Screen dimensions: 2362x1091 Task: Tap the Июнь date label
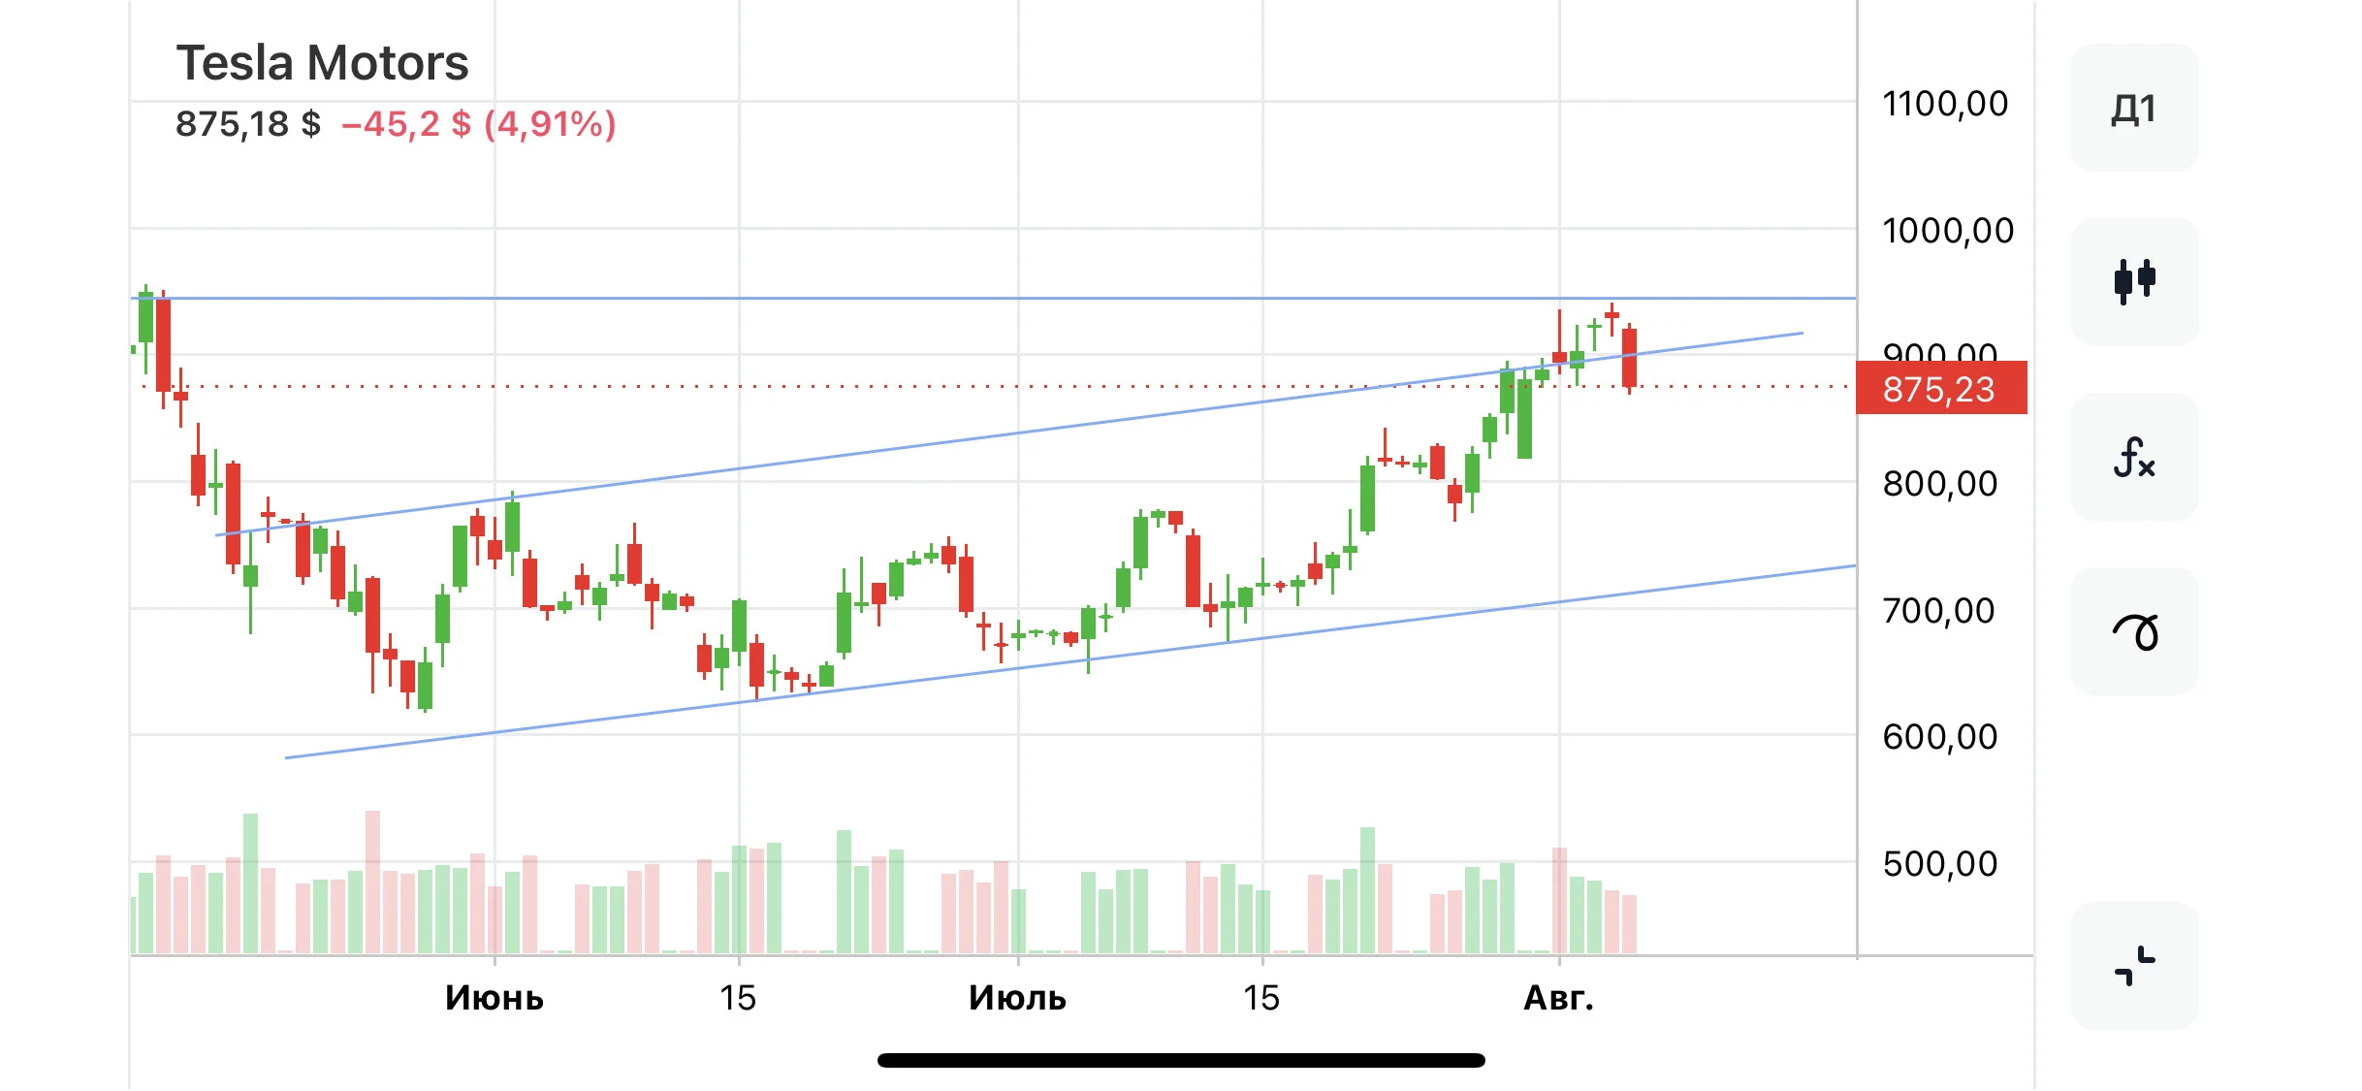(x=495, y=998)
